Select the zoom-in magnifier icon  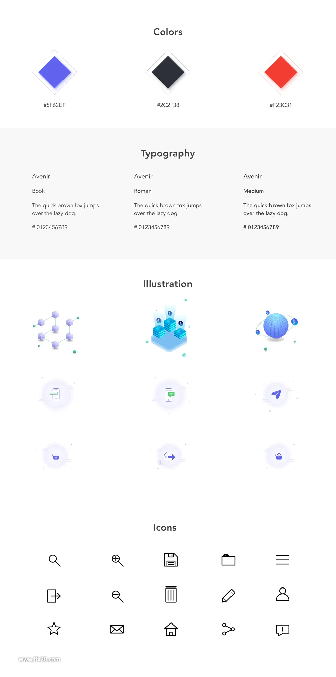coord(118,561)
